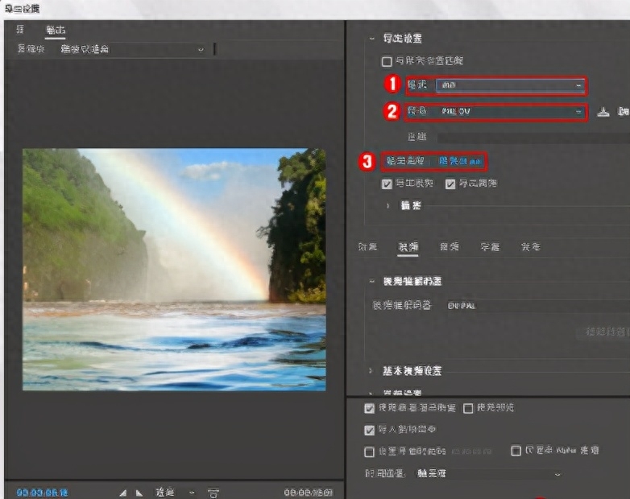Enable the Set Start Timecode checkbox

click(x=369, y=452)
